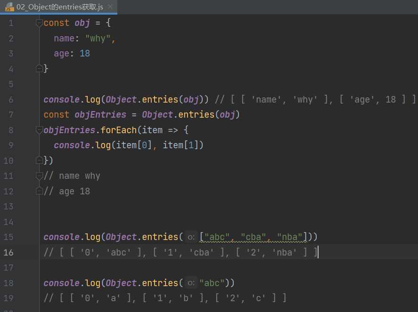Click the string "abc" in the array on line 15

pyautogui.click(x=217, y=237)
